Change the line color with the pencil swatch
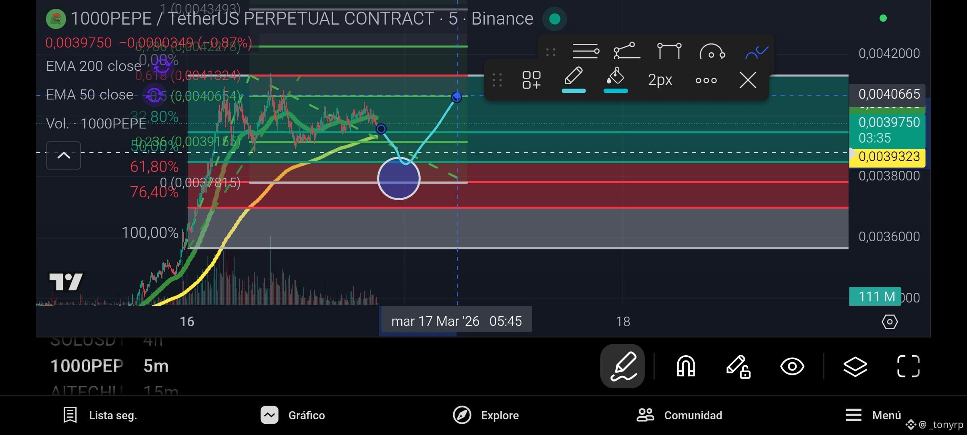The width and height of the screenshot is (967, 435). point(574,80)
